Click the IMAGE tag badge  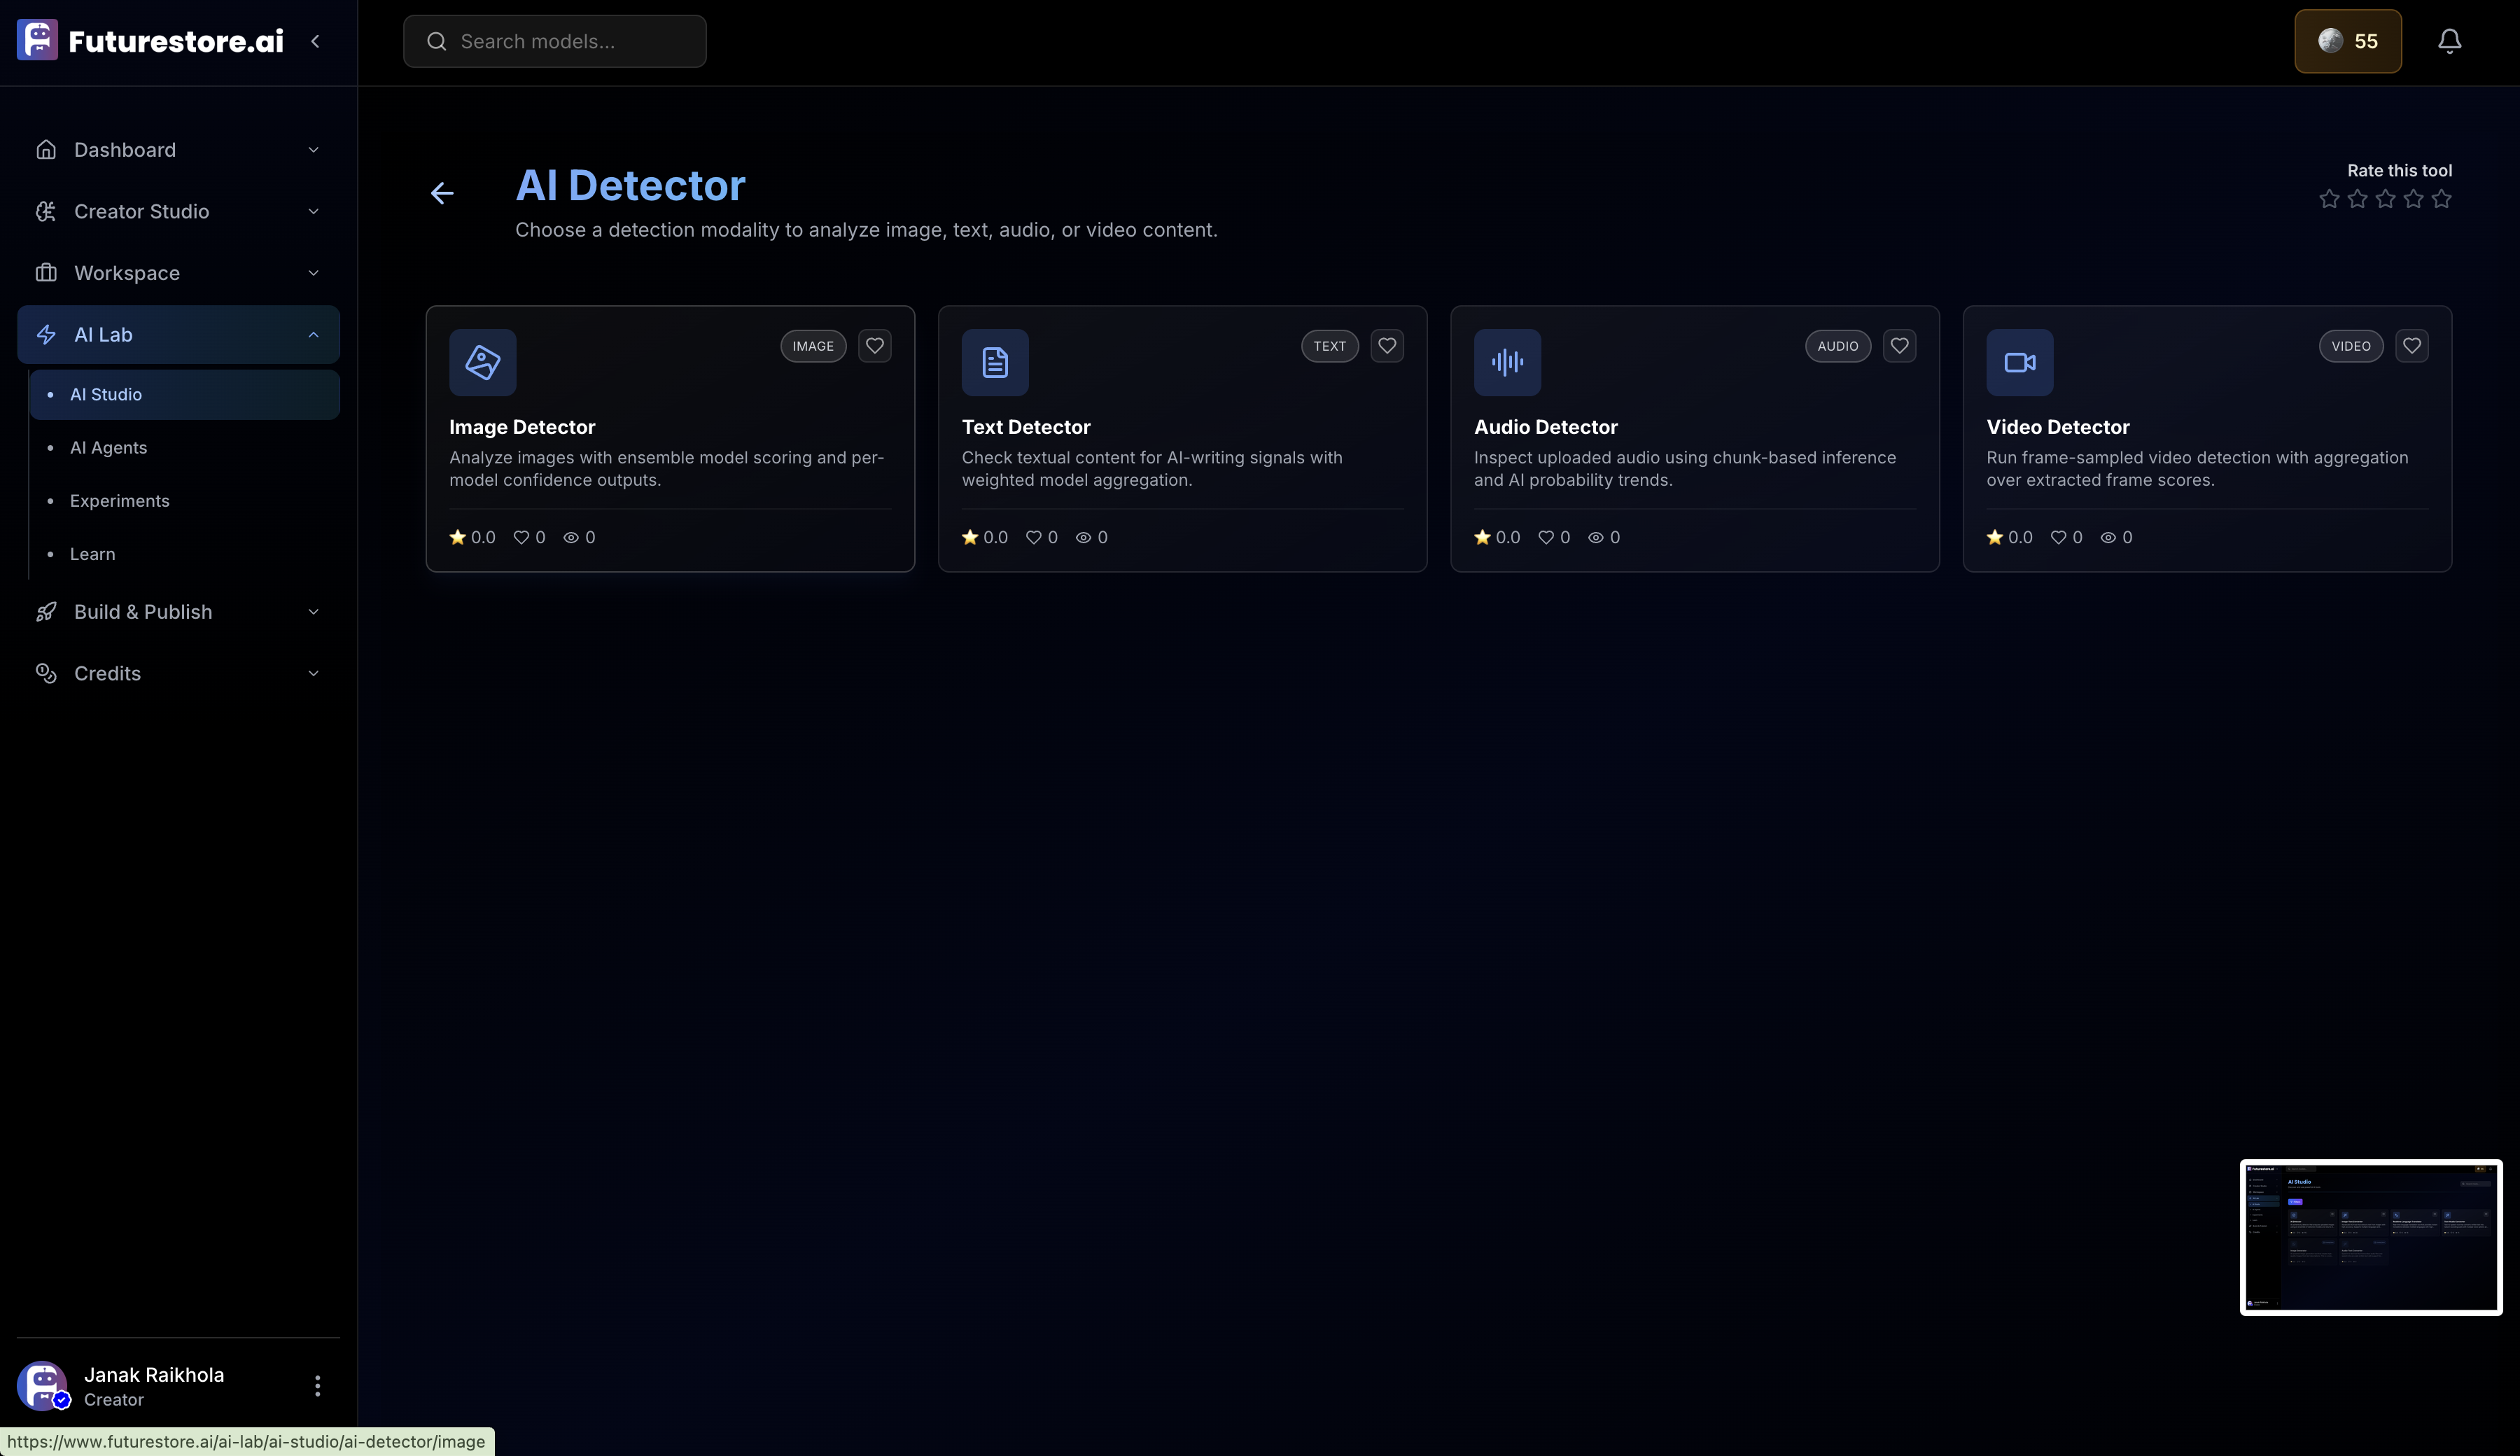(x=813, y=346)
